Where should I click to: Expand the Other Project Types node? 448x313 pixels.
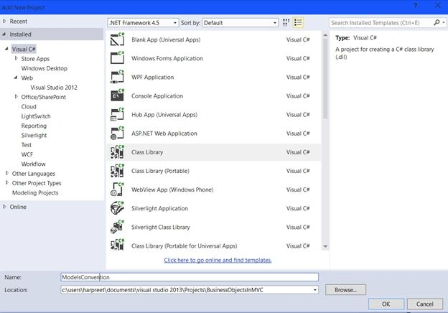pyautogui.click(x=7, y=182)
